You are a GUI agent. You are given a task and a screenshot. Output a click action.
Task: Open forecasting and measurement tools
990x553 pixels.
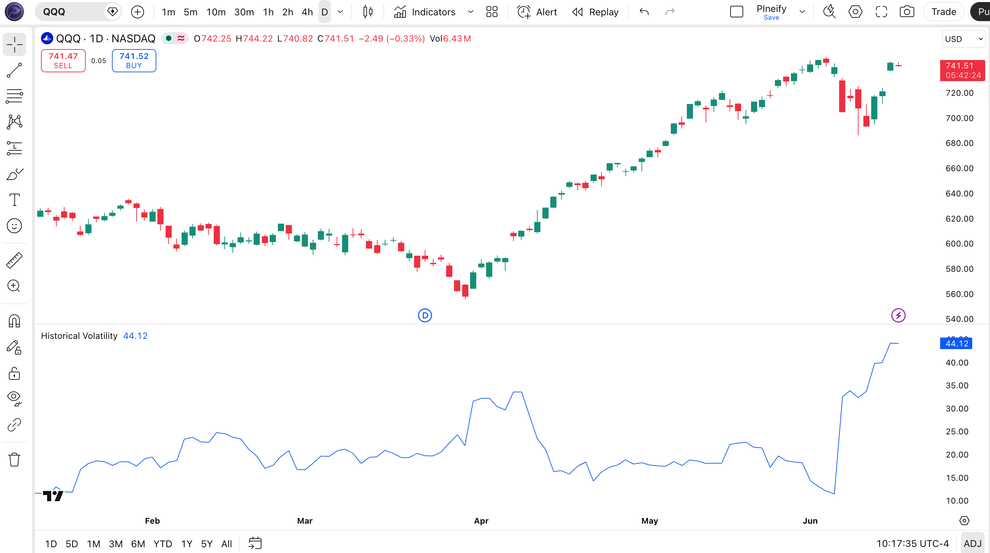[14, 148]
